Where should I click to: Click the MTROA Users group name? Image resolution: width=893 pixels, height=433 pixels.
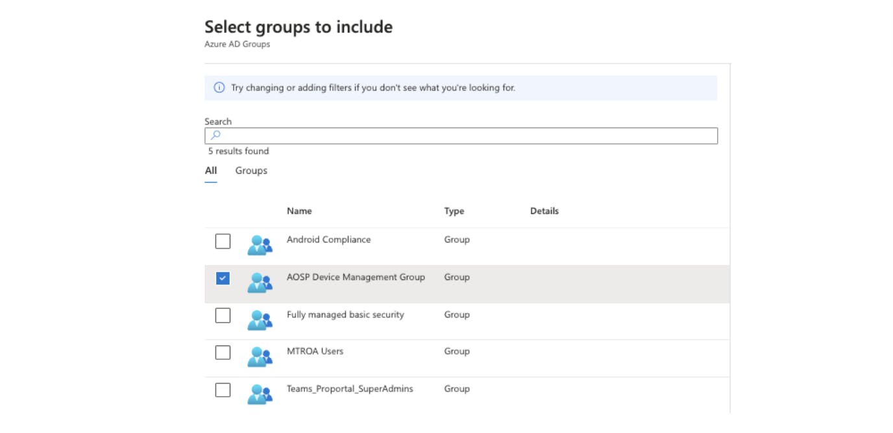click(x=315, y=351)
